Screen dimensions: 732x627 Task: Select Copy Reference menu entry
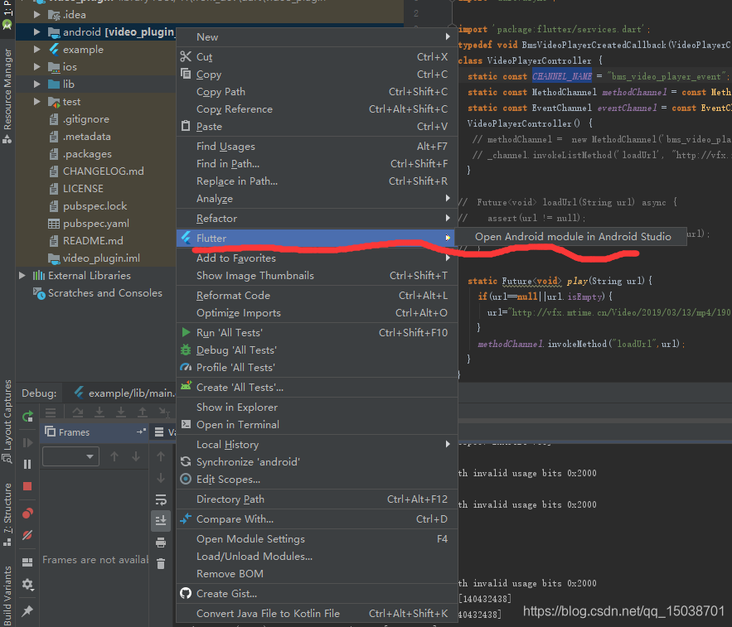point(317,109)
